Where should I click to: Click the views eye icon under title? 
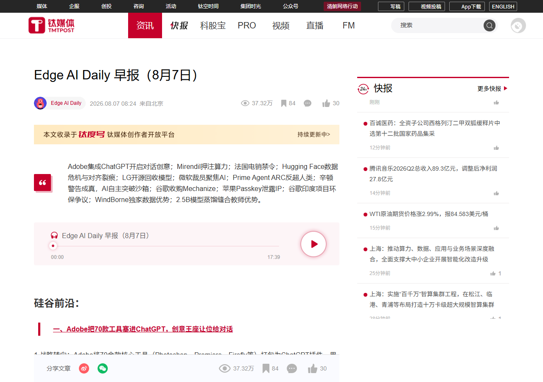click(245, 103)
